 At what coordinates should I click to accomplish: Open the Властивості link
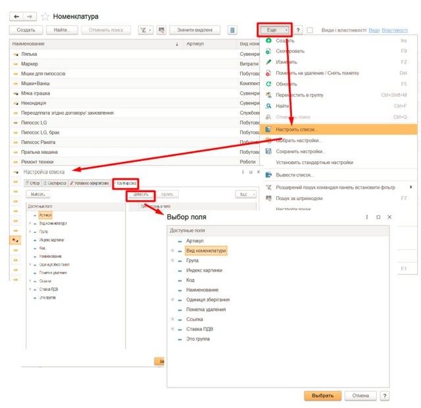(x=395, y=30)
